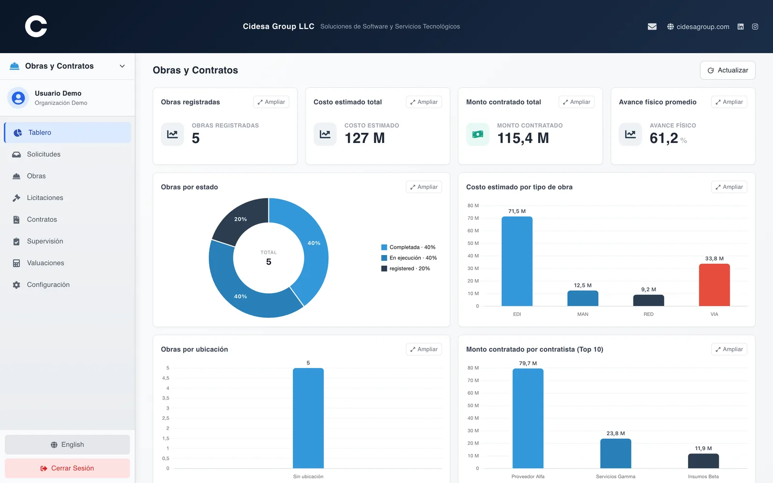Viewport: 773px width, 483px height.
Task: Ampliar the Obras por ubicación chart
Action: (424, 349)
